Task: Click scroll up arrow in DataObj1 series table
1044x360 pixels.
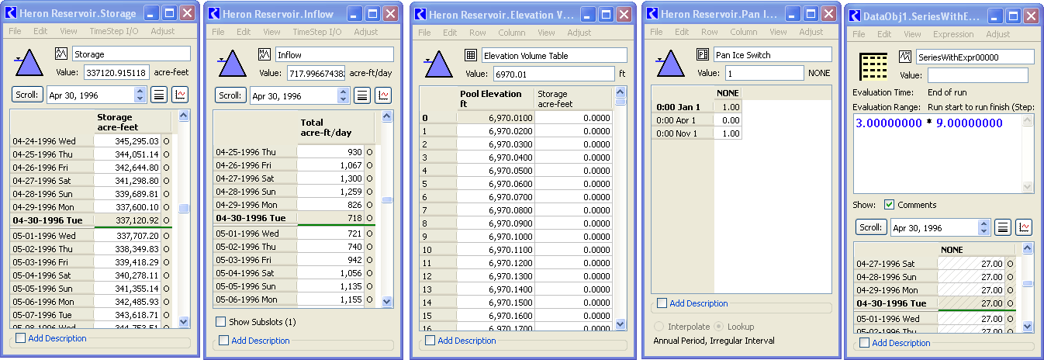Action: pyautogui.click(x=1028, y=248)
